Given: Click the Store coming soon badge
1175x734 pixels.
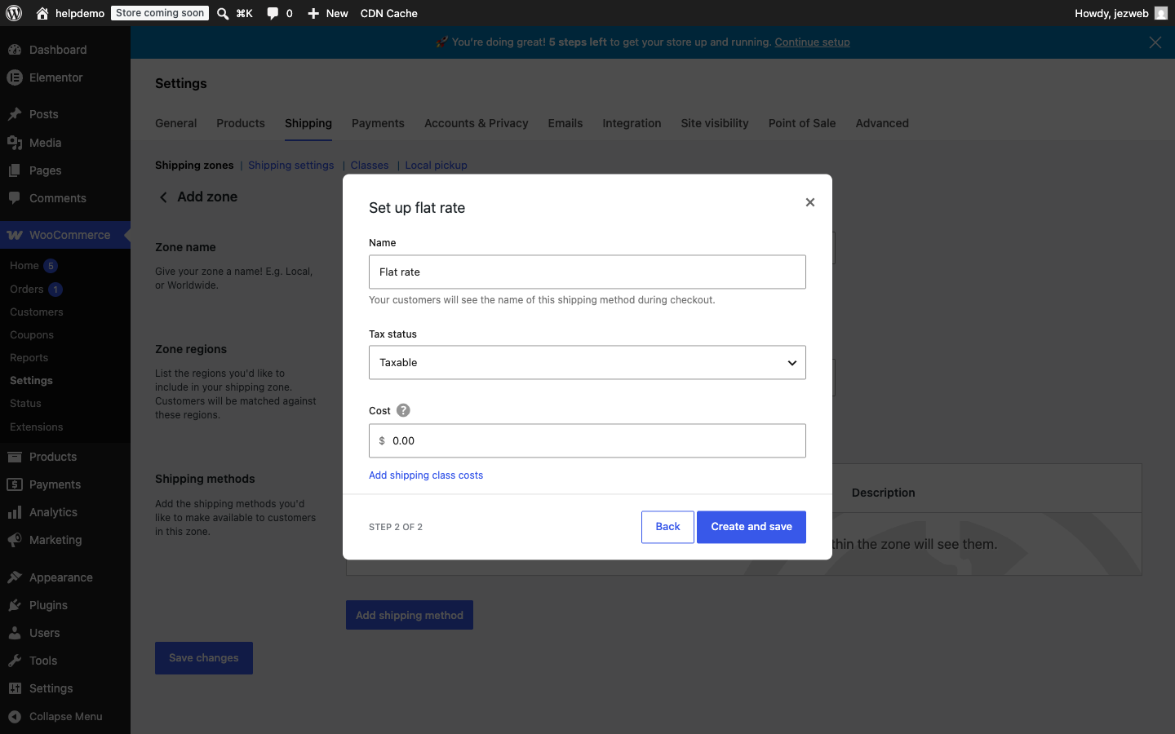Looking at the screenshot, I should click(160, 13).
